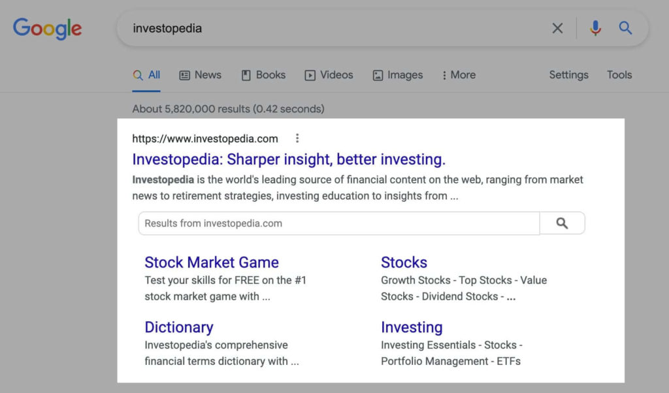Open the Dictionary sitelink
669x393 pixels.
(x=179, y=327)
